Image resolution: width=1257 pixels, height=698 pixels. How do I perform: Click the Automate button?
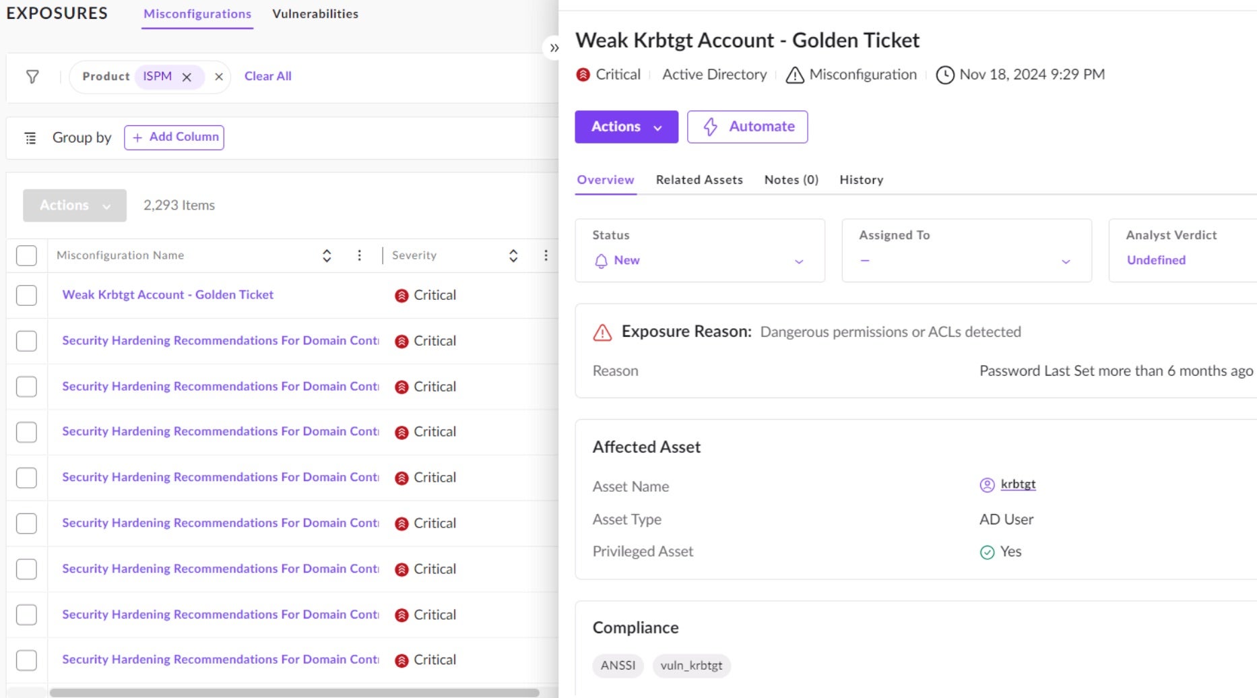click(x=747, y=127)
